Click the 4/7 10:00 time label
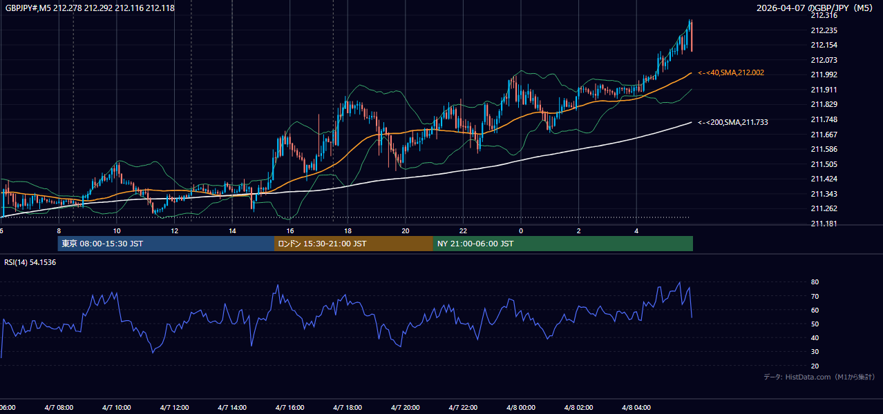This screenshot has width=883, height=414. (x=116, y=408)
